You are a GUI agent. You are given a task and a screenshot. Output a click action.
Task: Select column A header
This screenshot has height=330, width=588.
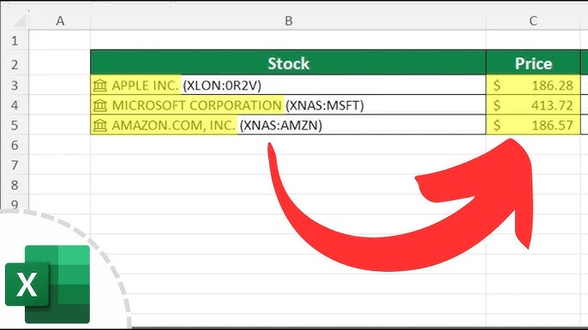(x=60, y=21)
